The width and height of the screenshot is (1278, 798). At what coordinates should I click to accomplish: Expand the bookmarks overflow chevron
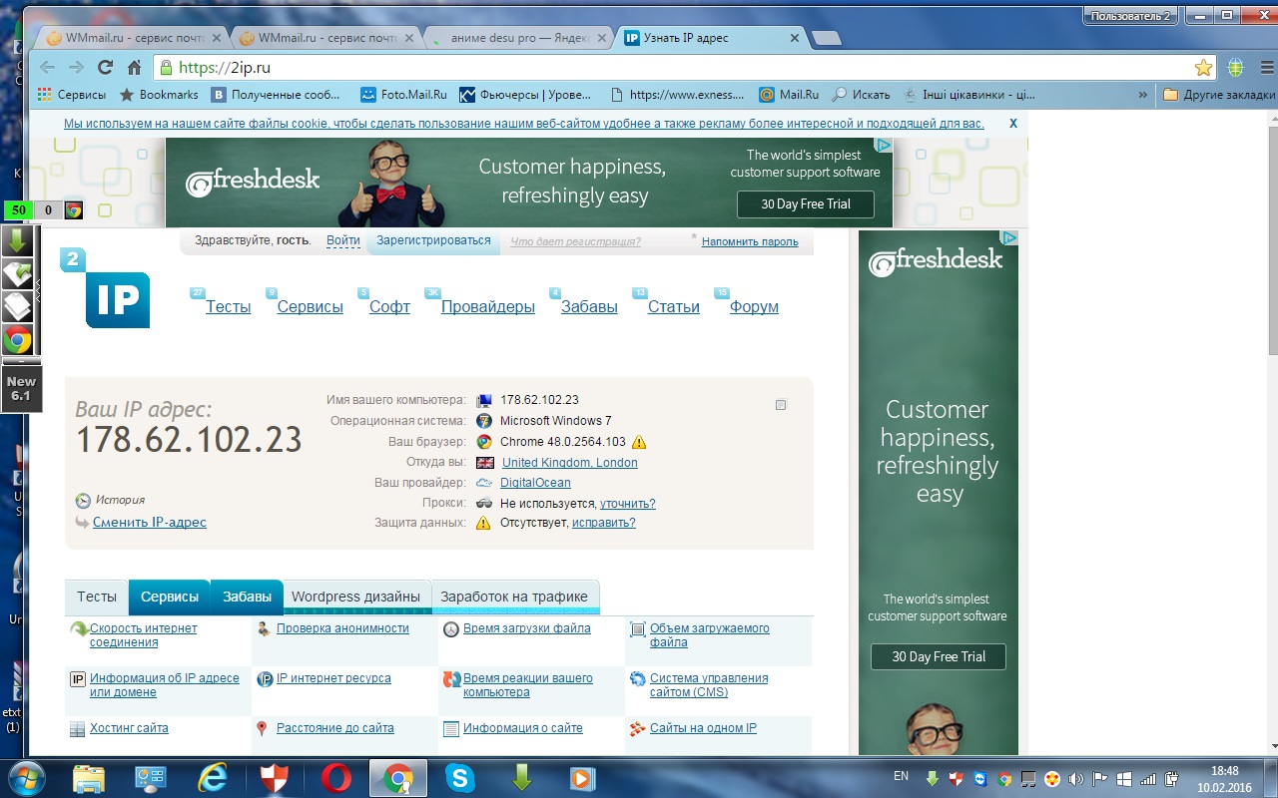(x=1142, y=95)
